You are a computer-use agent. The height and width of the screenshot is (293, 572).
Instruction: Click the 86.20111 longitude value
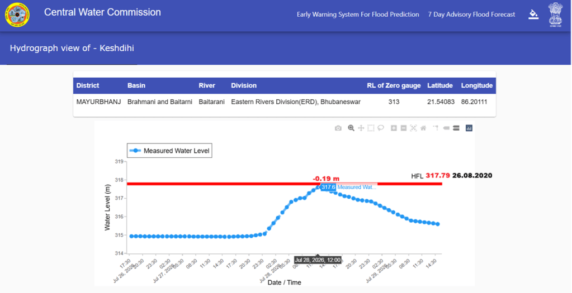pyautogui.click(x=474, y=102)
